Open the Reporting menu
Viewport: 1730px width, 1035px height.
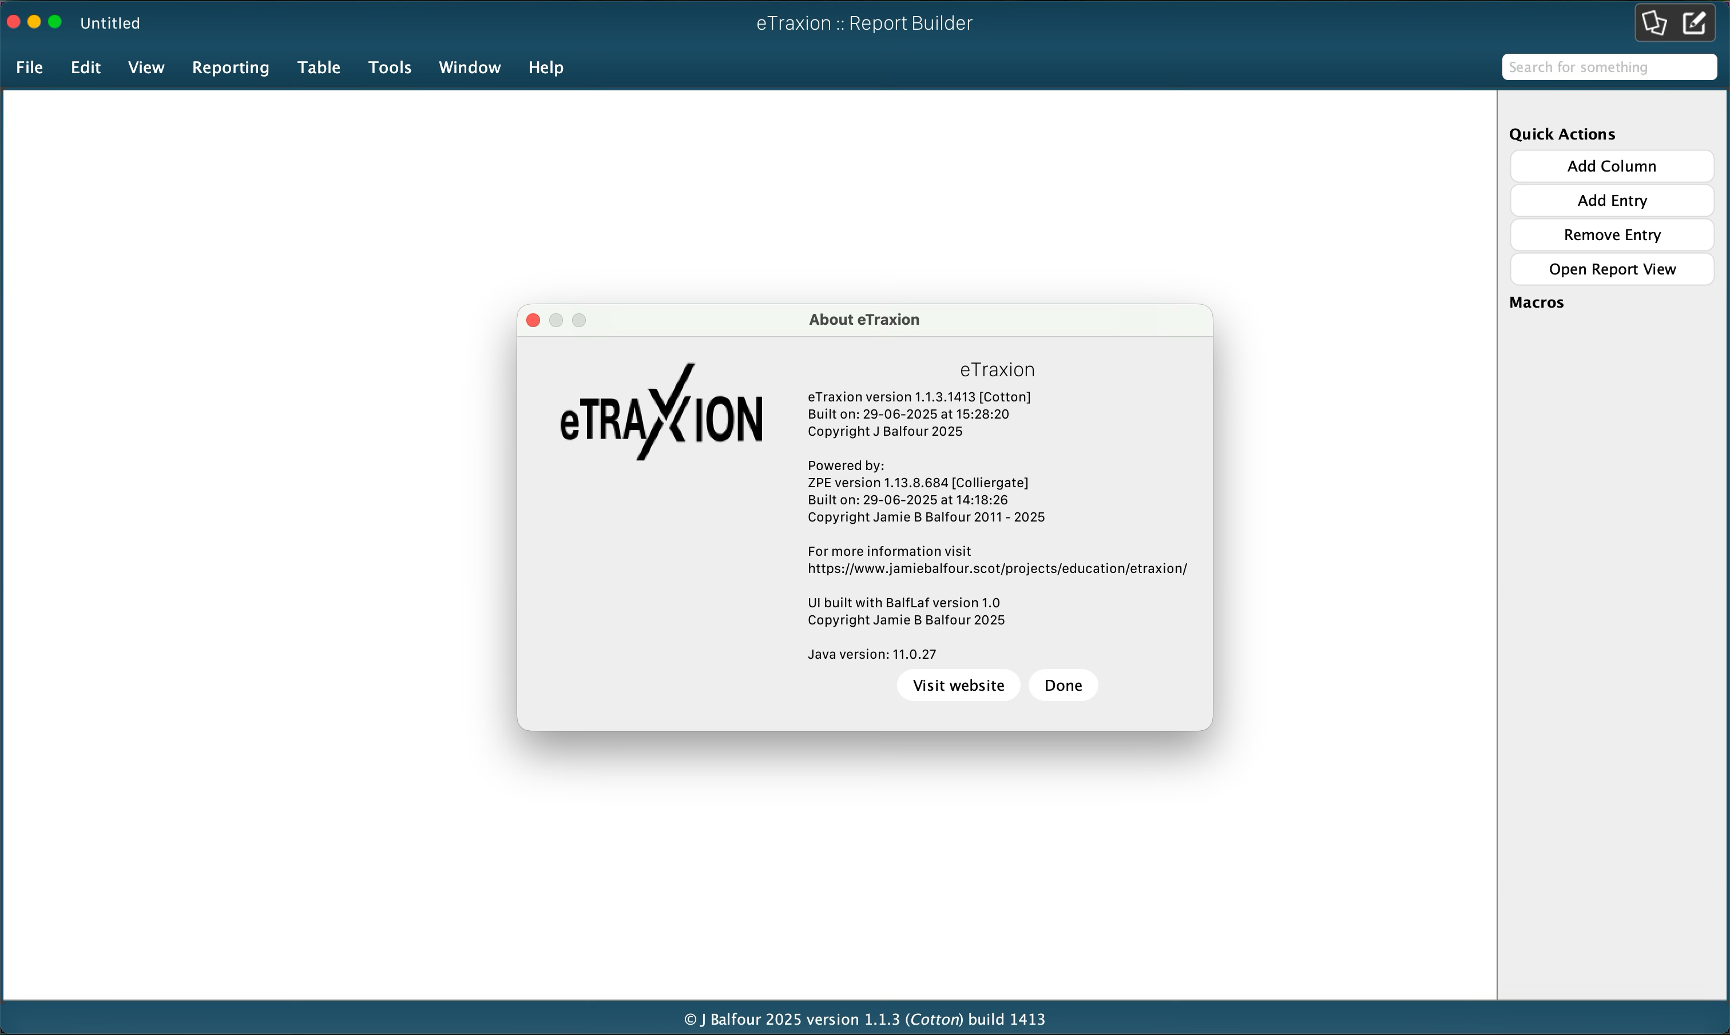pos(231,67)
